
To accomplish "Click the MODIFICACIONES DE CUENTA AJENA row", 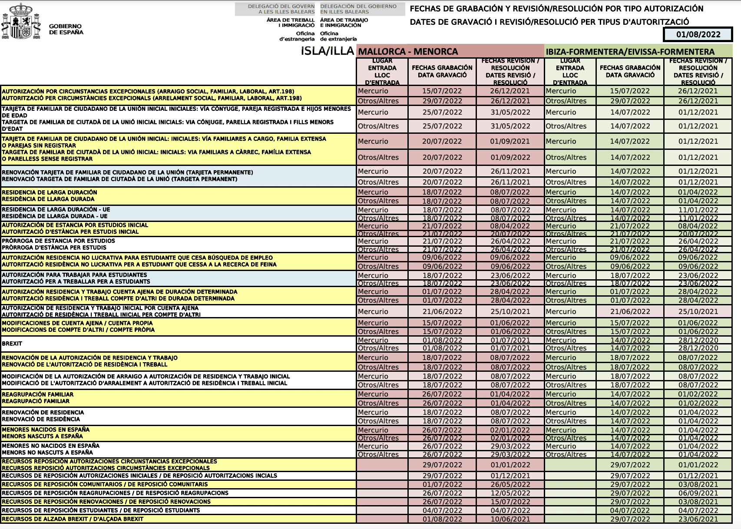I will click(x=178, y=327).
